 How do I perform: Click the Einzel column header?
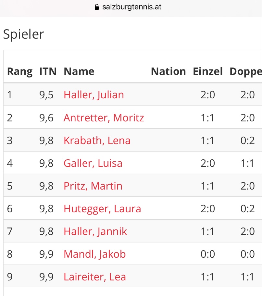tap(207, 71)
